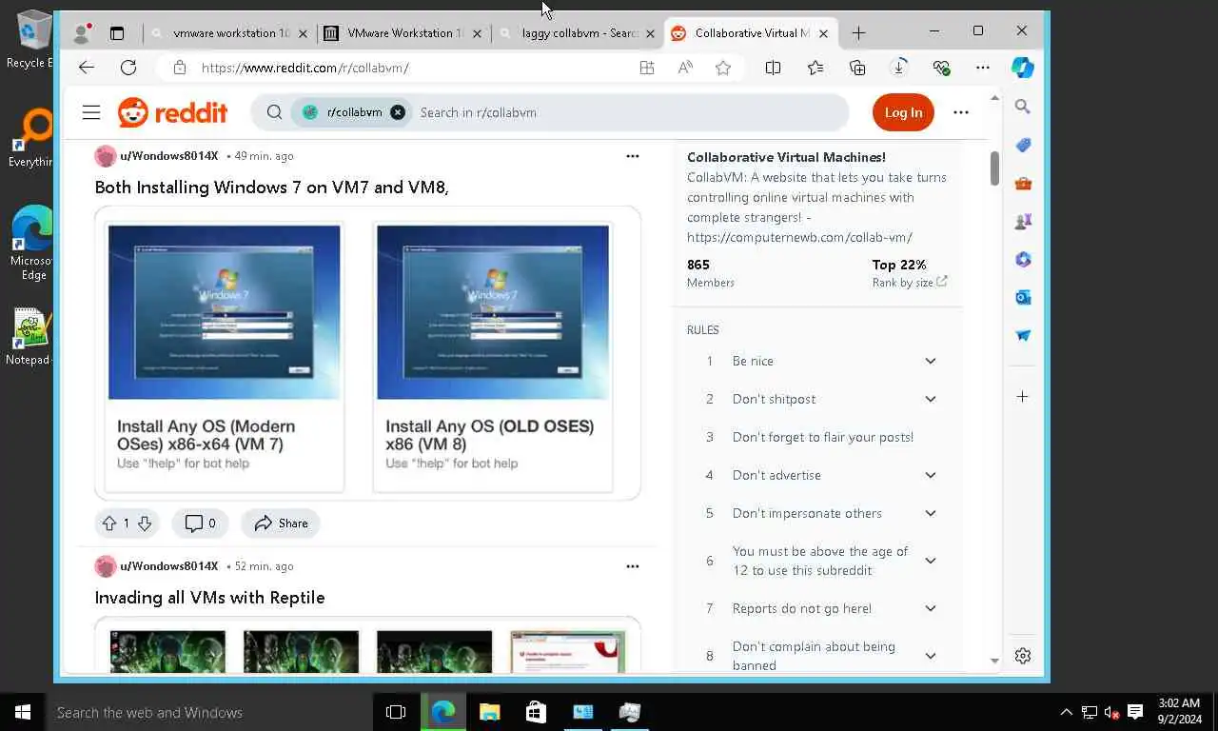Open File Explorer from the taskbar
Image resolution: width=1218 pixels, height=731 pixels.
point(489,712)
